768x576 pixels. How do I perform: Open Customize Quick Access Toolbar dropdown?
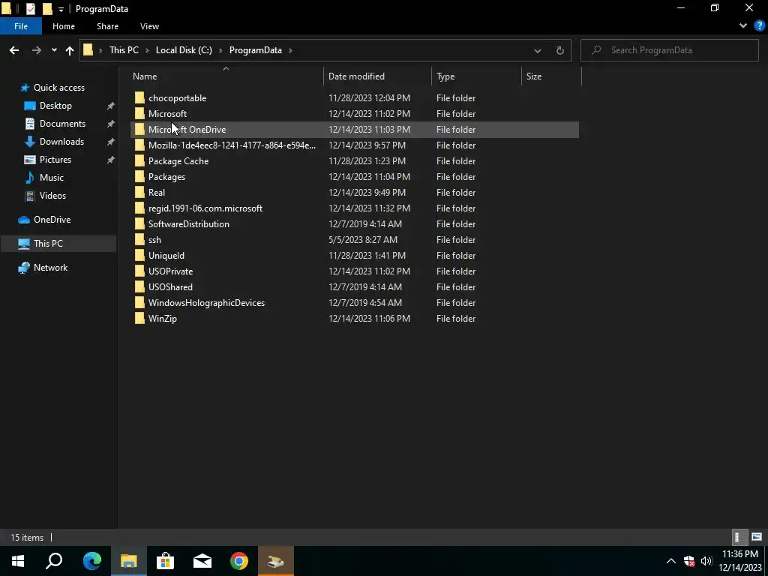[x=61, y=9]
